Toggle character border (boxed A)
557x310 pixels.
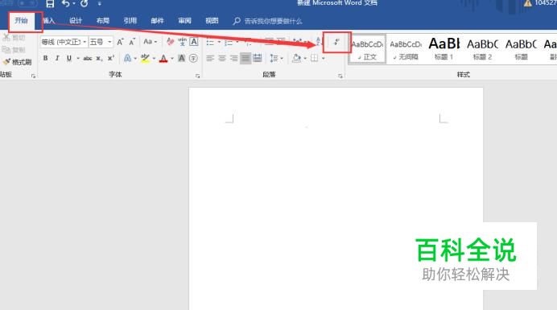pos(194,42)
